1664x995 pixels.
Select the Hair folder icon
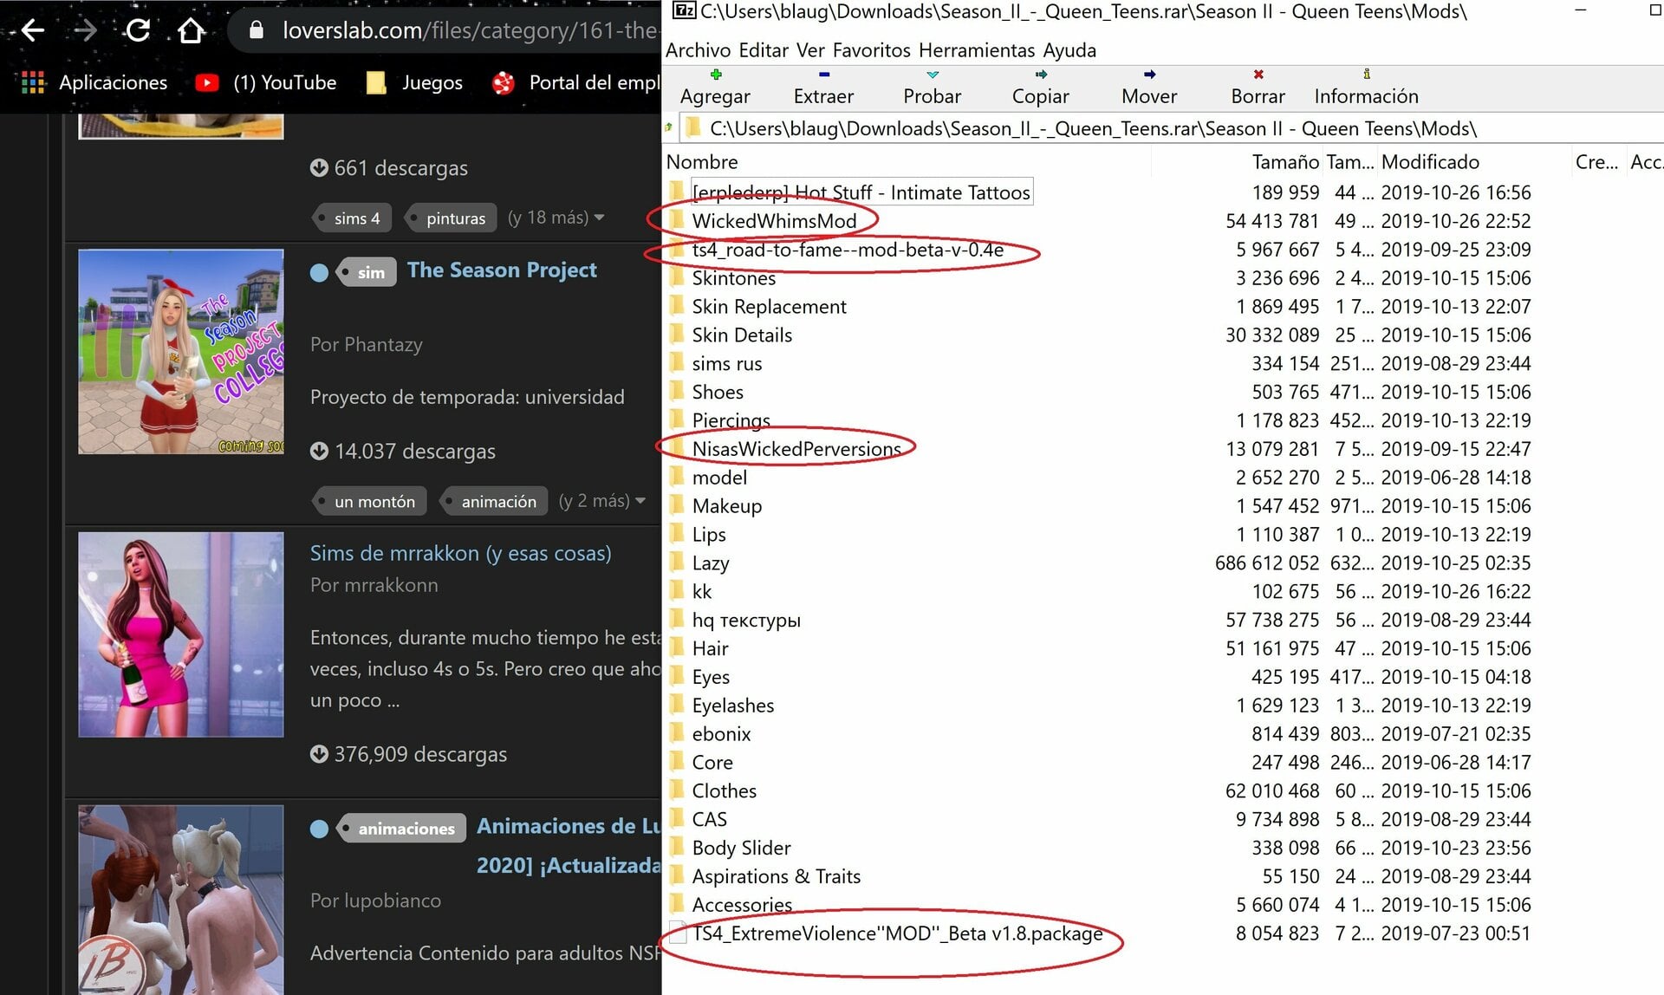[677, 648]
